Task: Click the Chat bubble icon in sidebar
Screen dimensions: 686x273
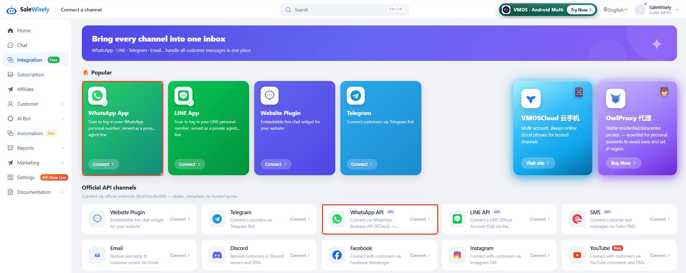Action: tap(10, 45)
